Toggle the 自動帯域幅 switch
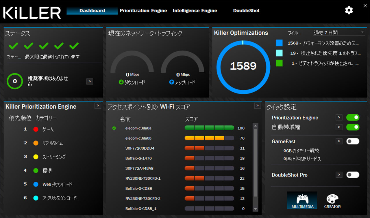The image size is (370, 218). tap(353, 127)
